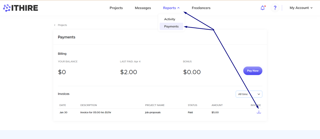This screenshot has width=320, height=139.
Task: Click the $0.00 bonus value
Action: pos(192,72)
